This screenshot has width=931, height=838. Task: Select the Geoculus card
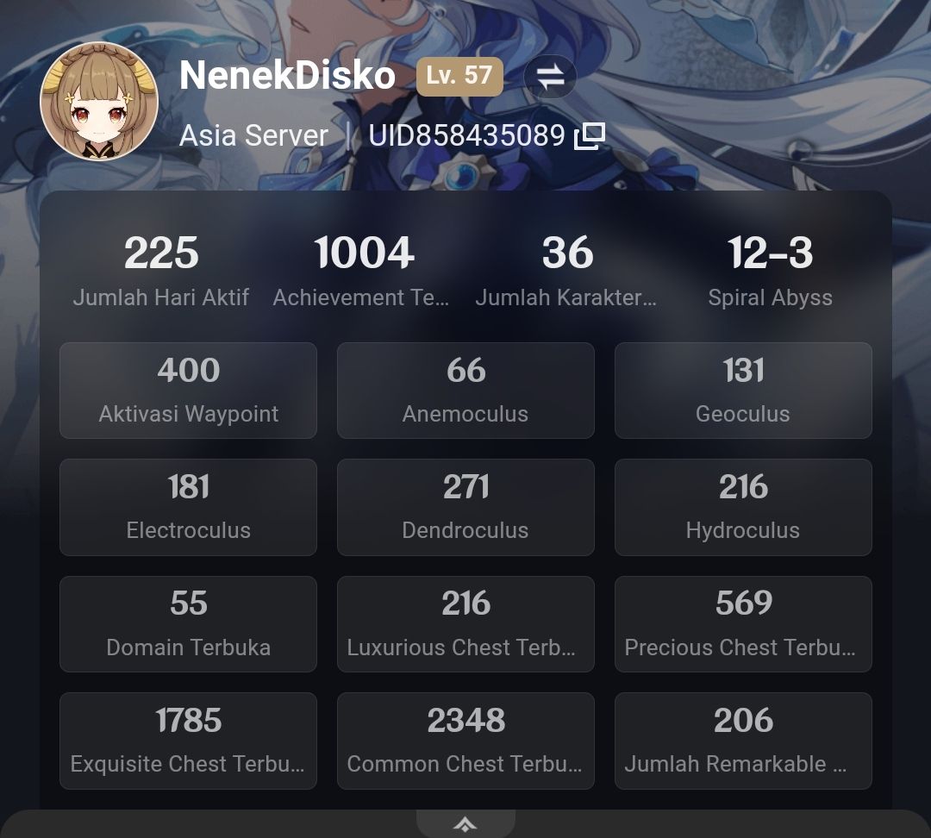(x=743, y=391)
